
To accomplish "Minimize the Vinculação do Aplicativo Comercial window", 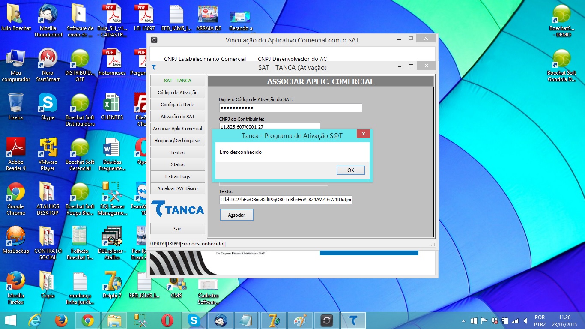I will (399, 39).
